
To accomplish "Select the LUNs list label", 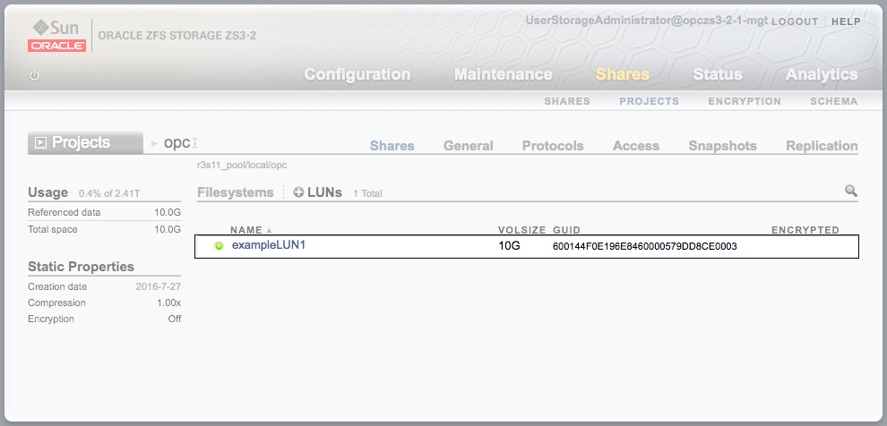I will tap(324, 192).
